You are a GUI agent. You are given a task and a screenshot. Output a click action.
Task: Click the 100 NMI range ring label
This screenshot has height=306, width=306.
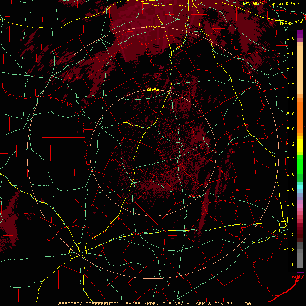click(153, 27)
